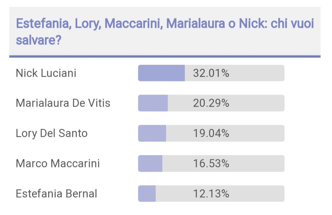
Task: Click the word 'salvare?' in heading
Action: (38, 40)
